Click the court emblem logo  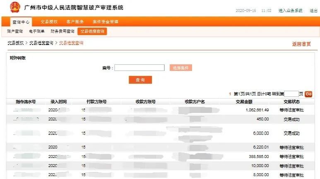(x=15, y=7)
